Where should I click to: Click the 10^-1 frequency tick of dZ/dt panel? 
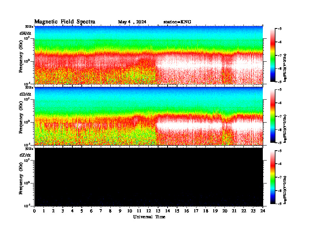pos(27,206)
